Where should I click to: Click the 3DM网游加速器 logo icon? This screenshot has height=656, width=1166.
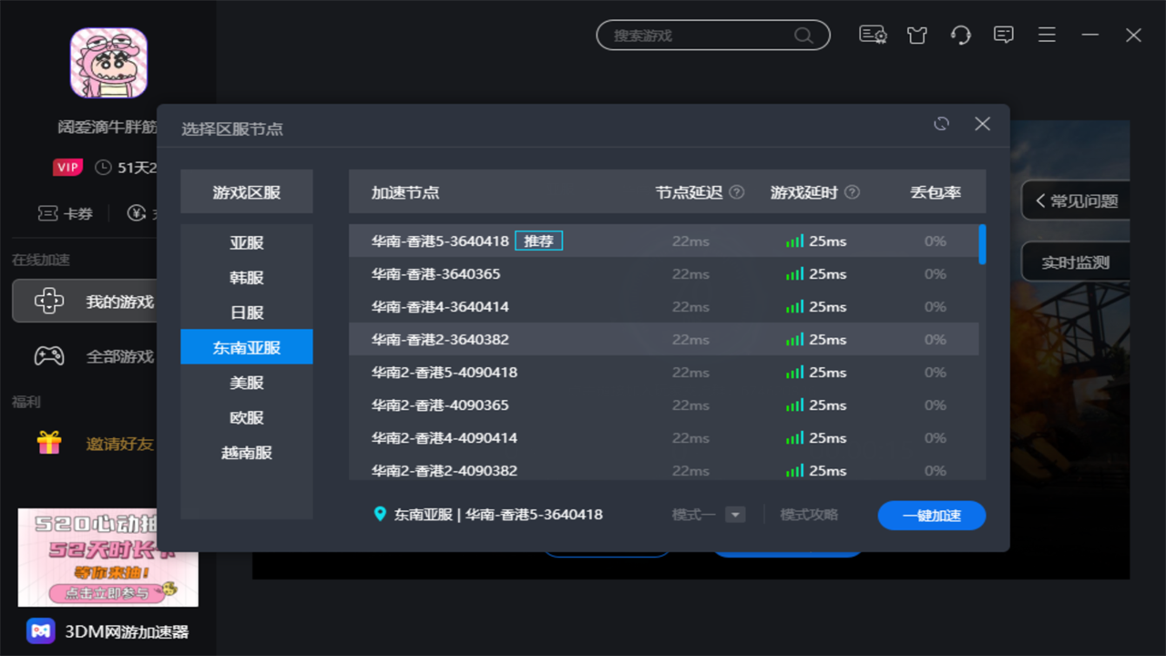click(x=40, y=630)
